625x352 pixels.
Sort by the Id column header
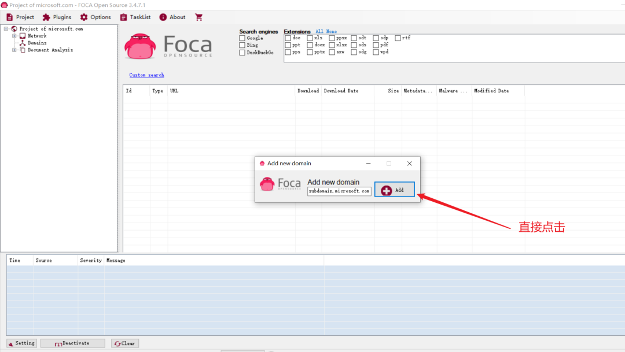click(x=137, y=91)
